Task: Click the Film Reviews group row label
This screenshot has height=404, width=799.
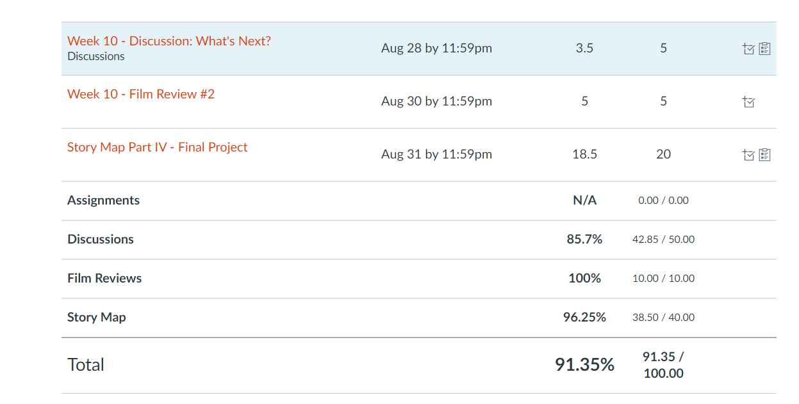Action: click(104, 278)
